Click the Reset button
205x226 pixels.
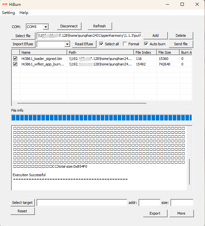(x=22, y=211)
